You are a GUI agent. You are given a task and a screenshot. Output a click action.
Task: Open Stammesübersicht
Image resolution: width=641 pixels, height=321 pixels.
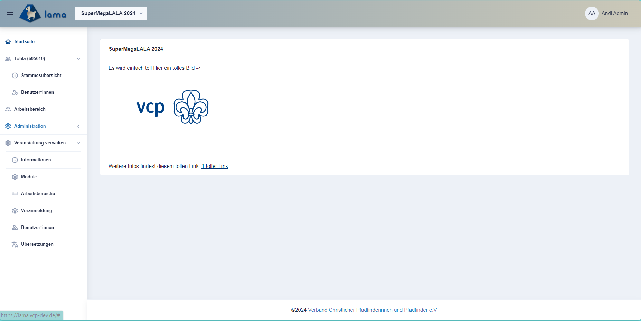coord(41,76)
